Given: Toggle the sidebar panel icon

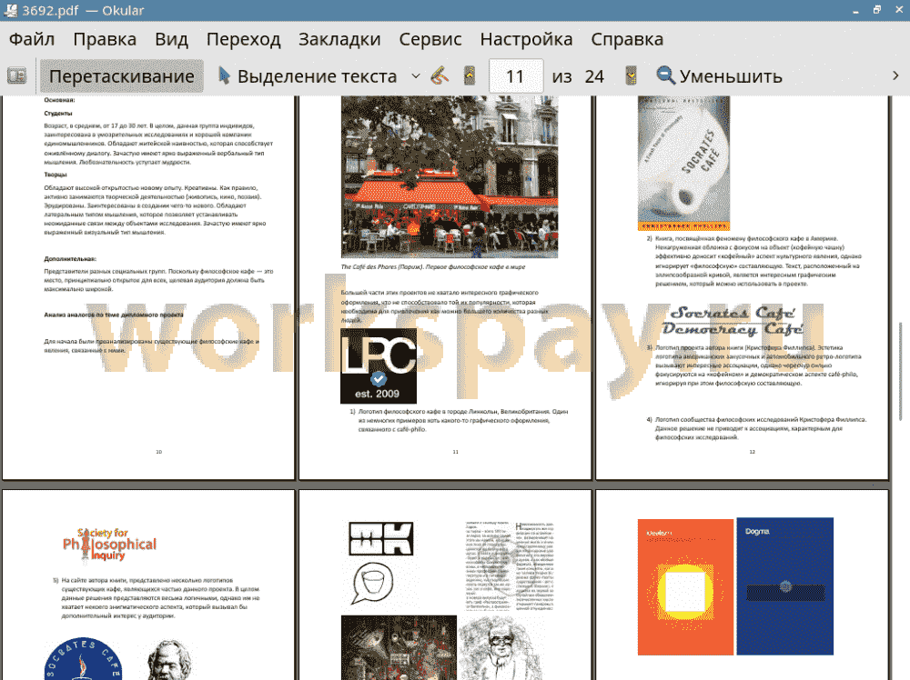Looking at the screenshot, I should (x=16, y=76).
